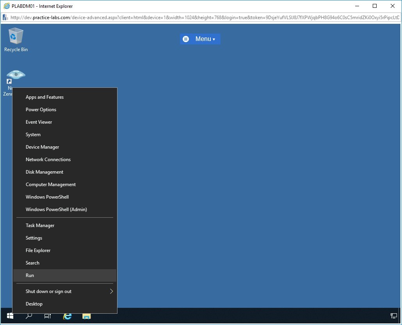Open the blue Menu dropdown
This screenshot has height=325, width=402.
[x=200, y=39]
